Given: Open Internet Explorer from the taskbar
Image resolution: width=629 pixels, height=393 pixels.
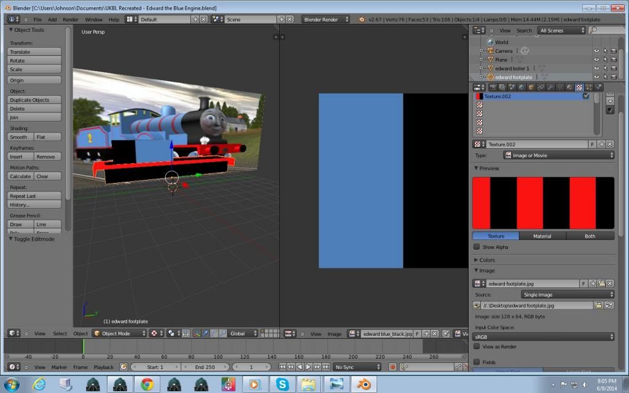Looking at the screenshot, I should pos(39,384).
